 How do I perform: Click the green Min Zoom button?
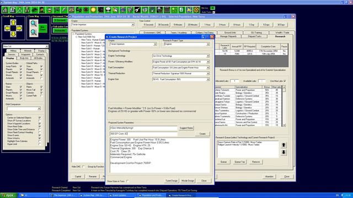[43, 28]
